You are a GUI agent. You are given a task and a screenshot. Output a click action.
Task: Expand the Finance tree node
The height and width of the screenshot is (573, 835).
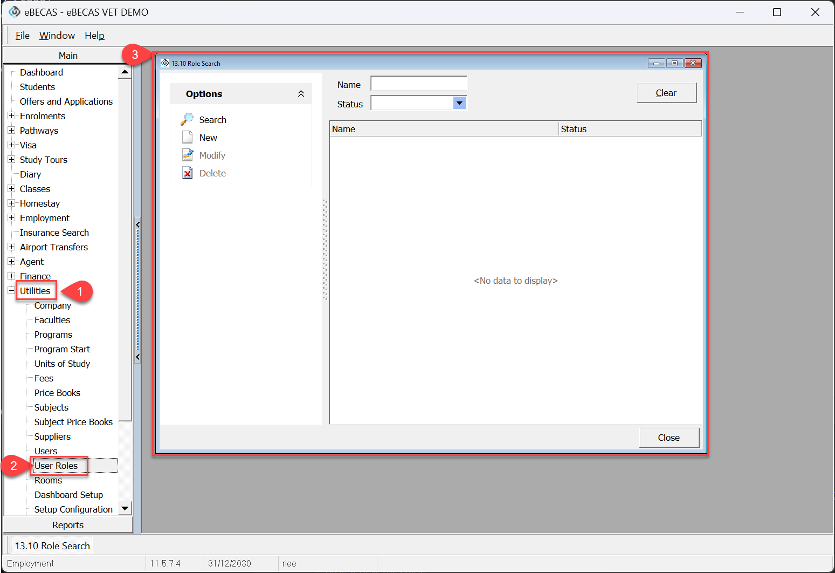point(11,276)
